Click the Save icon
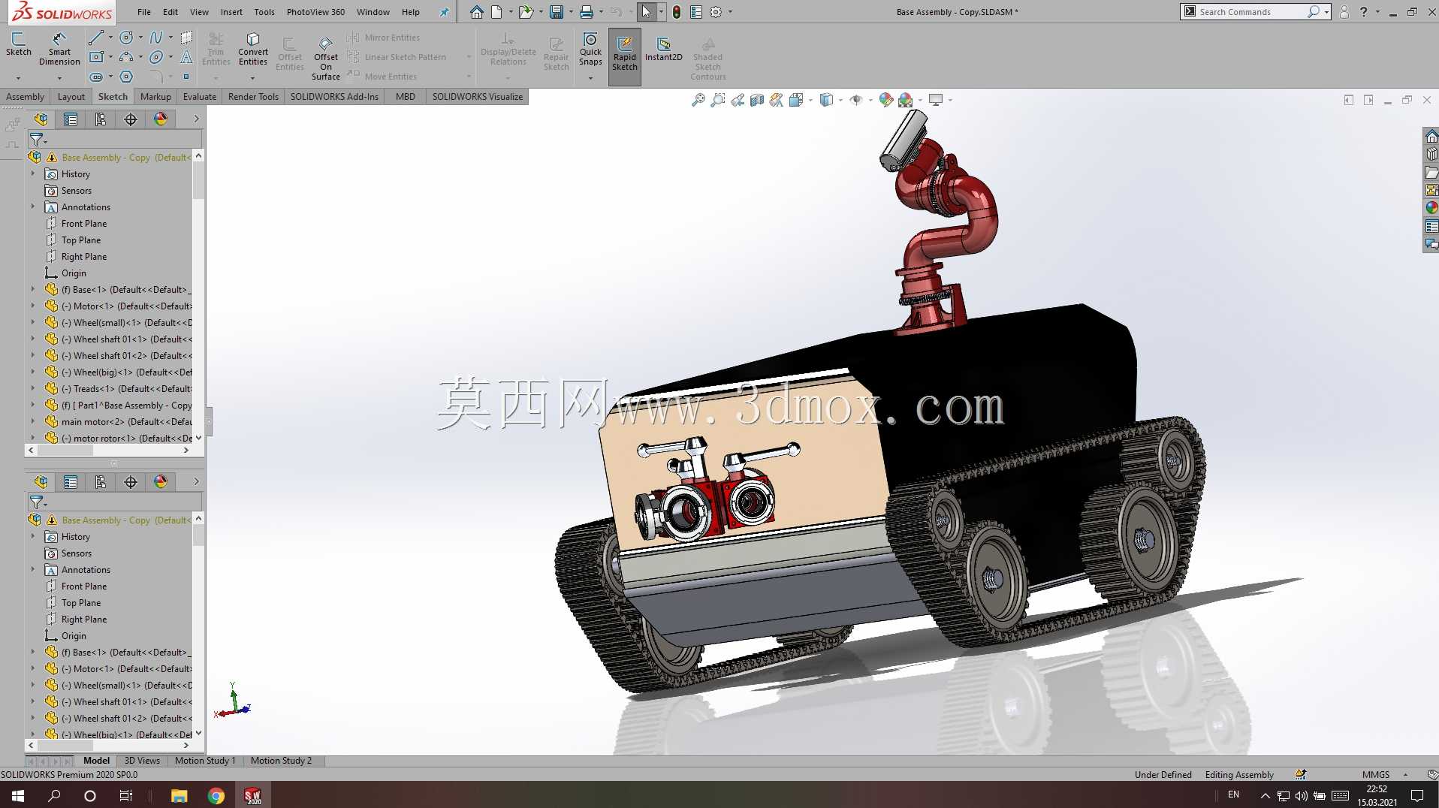Image resolution: width=1439 pixels, height=808 pixels. tap(557, 12)
